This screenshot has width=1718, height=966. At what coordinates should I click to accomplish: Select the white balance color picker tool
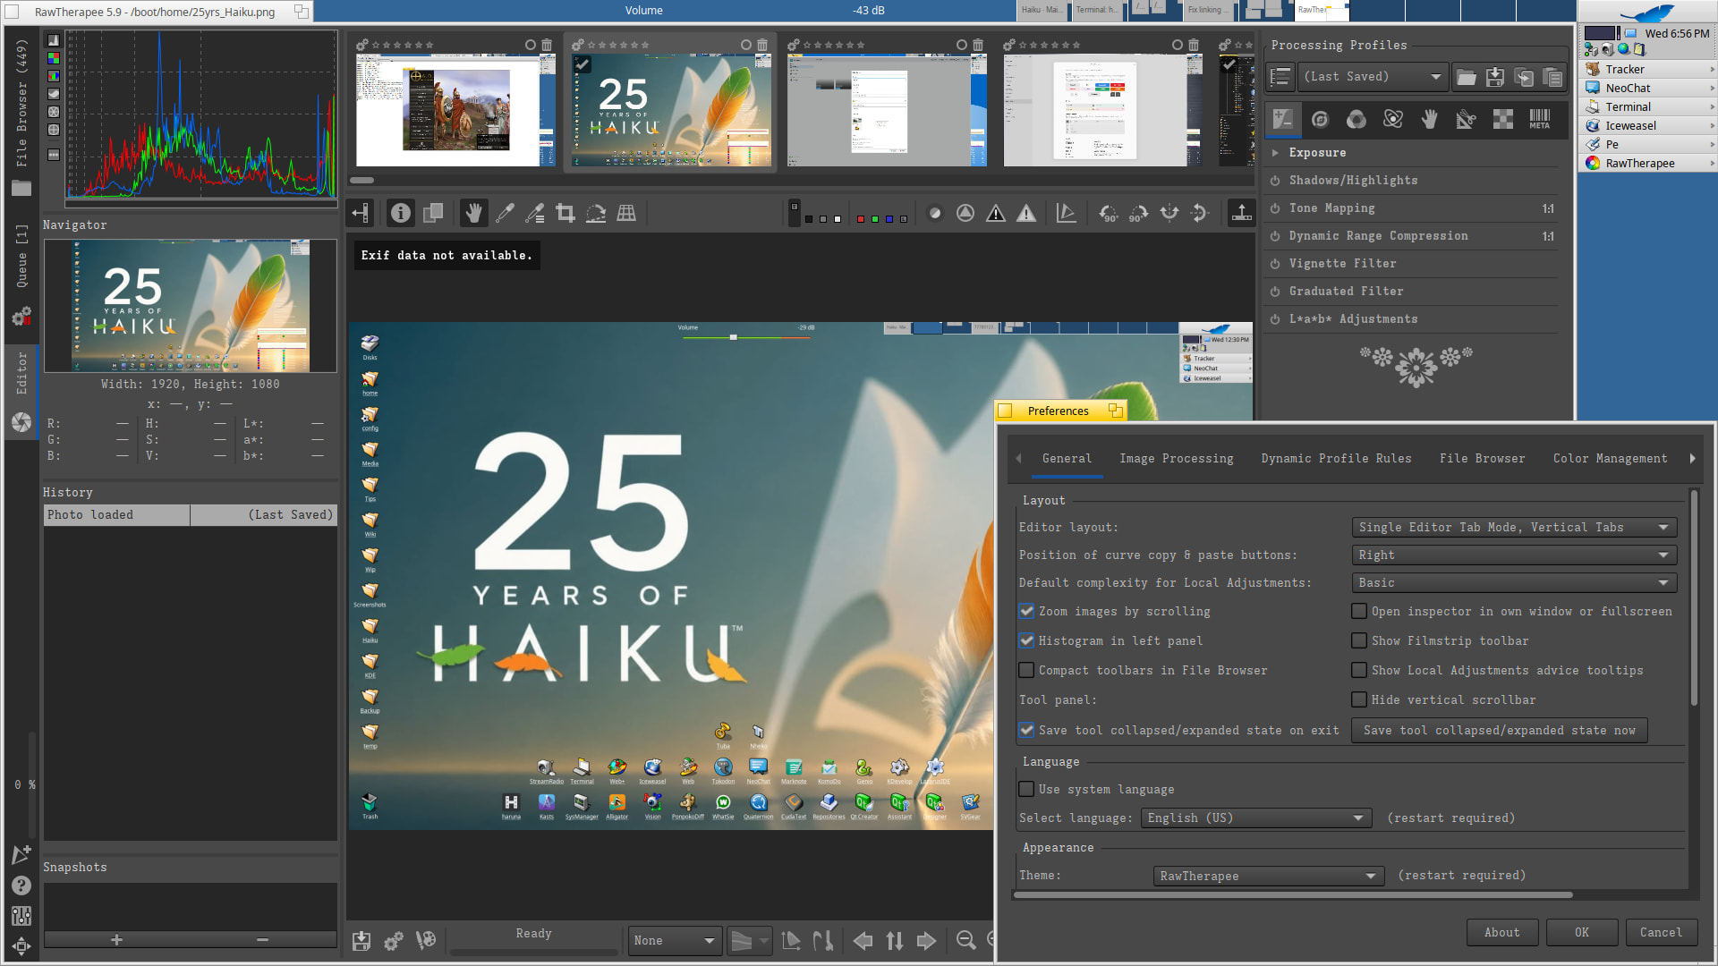[x=505, y=213]
